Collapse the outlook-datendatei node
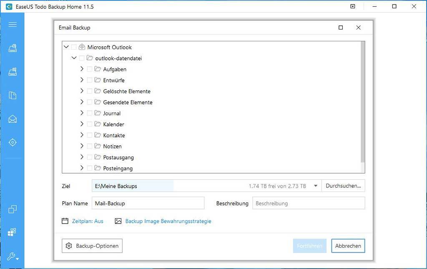The width and height of the screenshot is (427, 269). coord(74,58)
